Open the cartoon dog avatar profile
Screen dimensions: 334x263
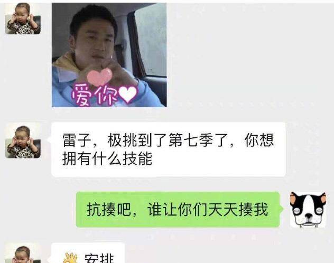308,210
